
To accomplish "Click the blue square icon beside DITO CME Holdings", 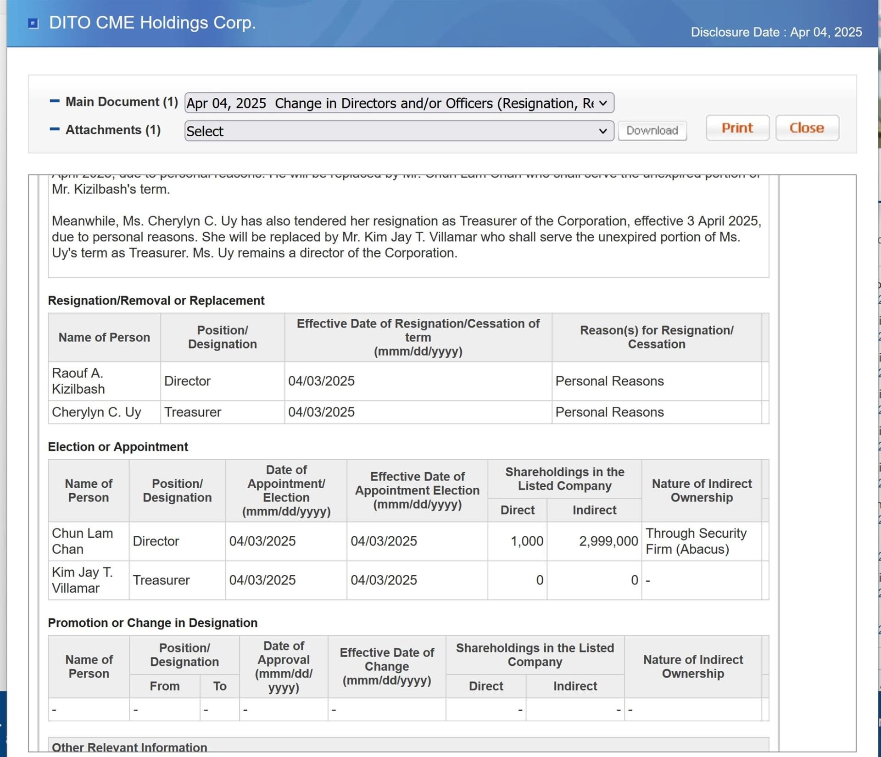I will click(x=33, y=23).
